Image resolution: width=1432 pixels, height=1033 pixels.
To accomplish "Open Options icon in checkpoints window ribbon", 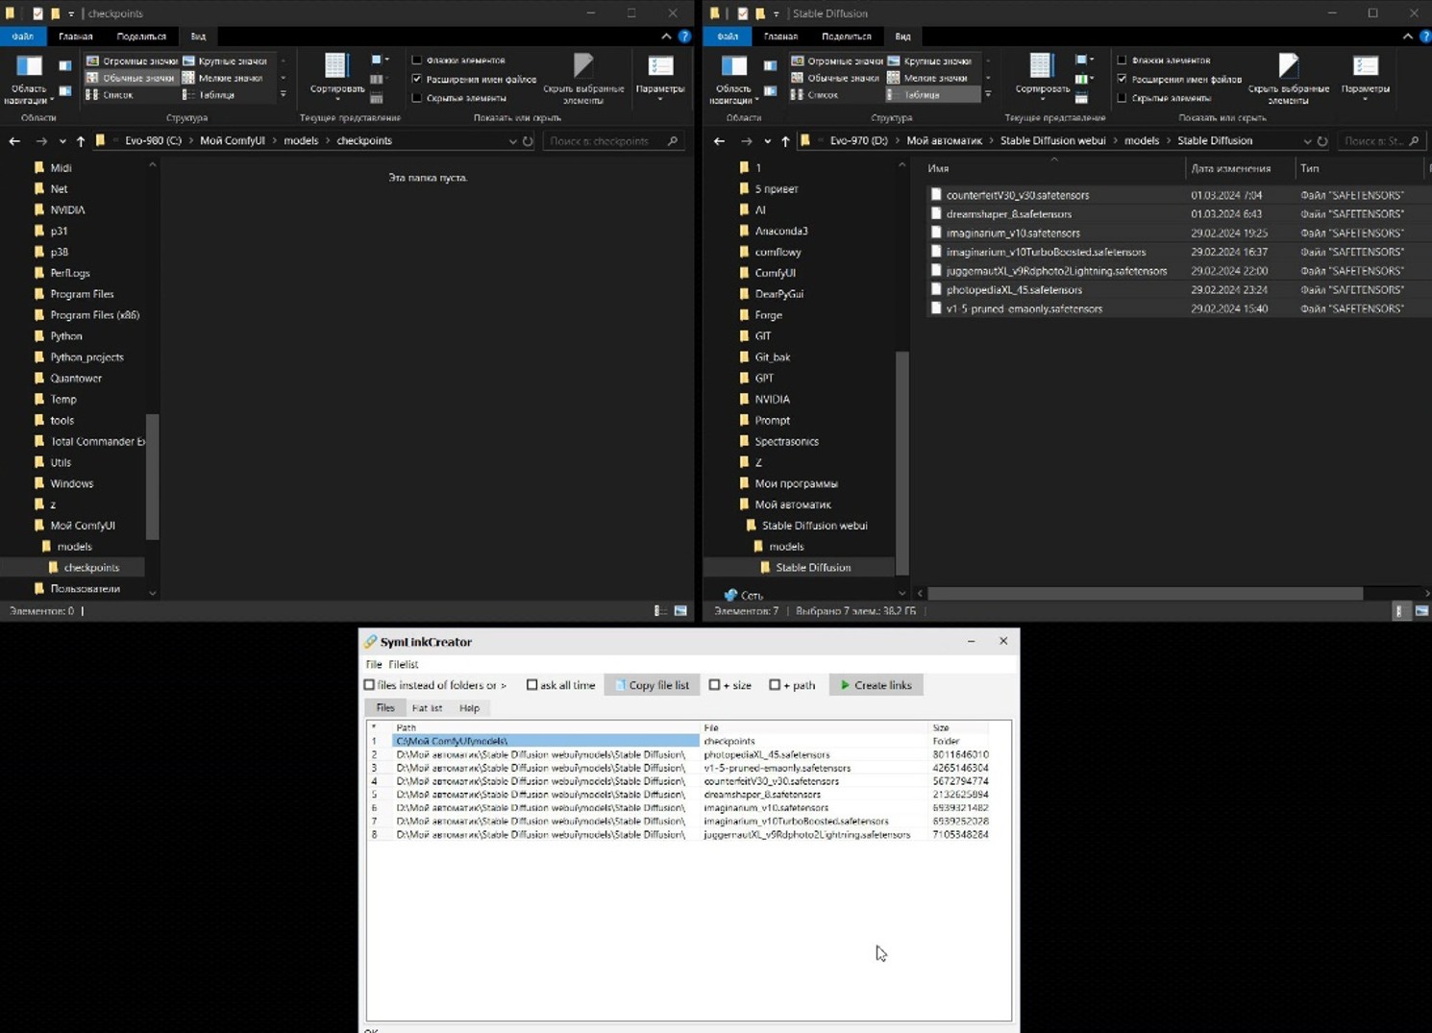I will point(660,65).
